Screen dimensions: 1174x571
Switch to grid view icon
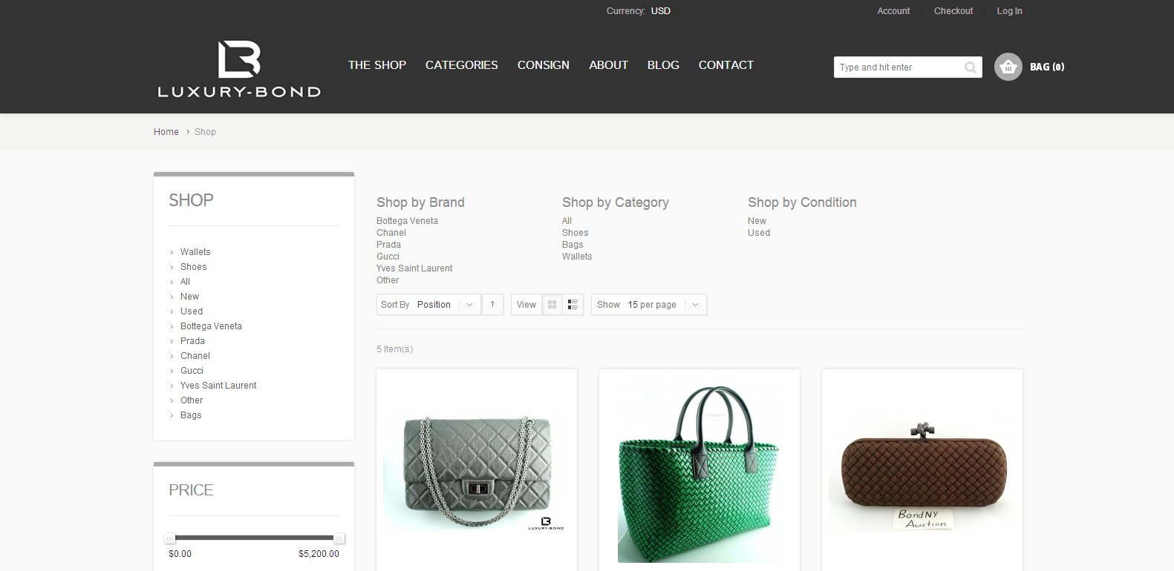[552, 305]
